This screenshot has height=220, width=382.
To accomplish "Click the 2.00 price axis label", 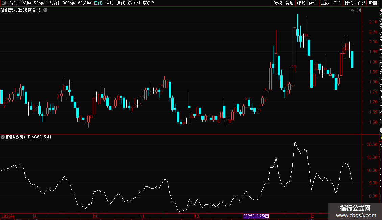I will click(373, 42).
